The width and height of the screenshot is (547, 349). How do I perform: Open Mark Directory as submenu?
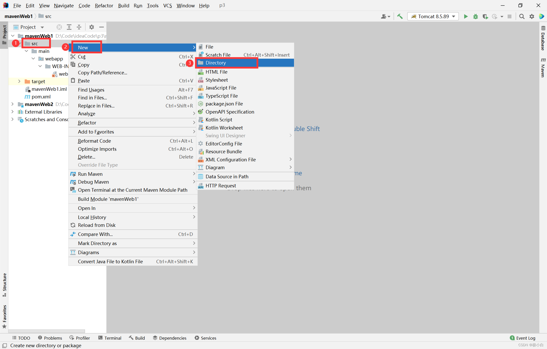click(133, 243)
